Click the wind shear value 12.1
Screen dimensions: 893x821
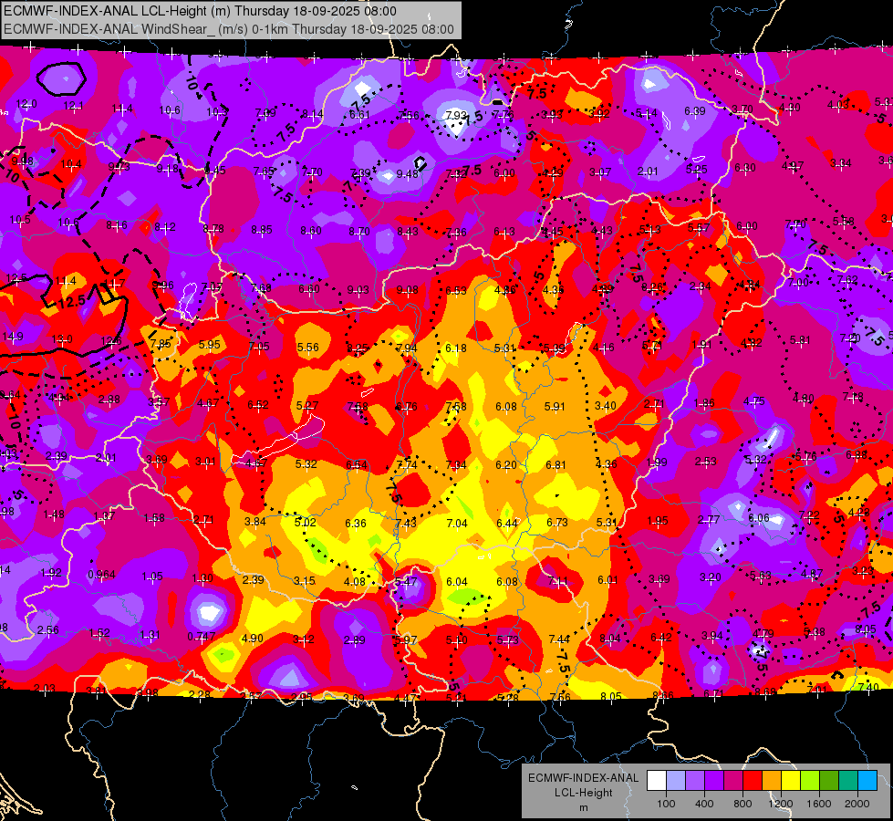coord(73,106)
